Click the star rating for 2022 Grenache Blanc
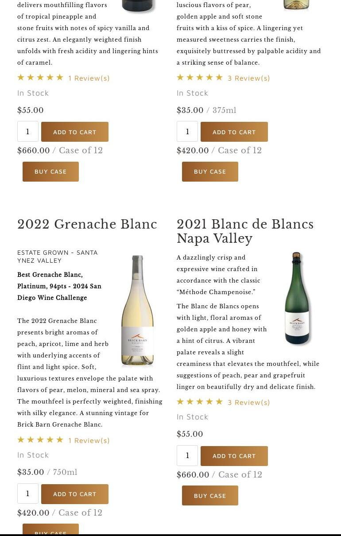 [40, 440]
